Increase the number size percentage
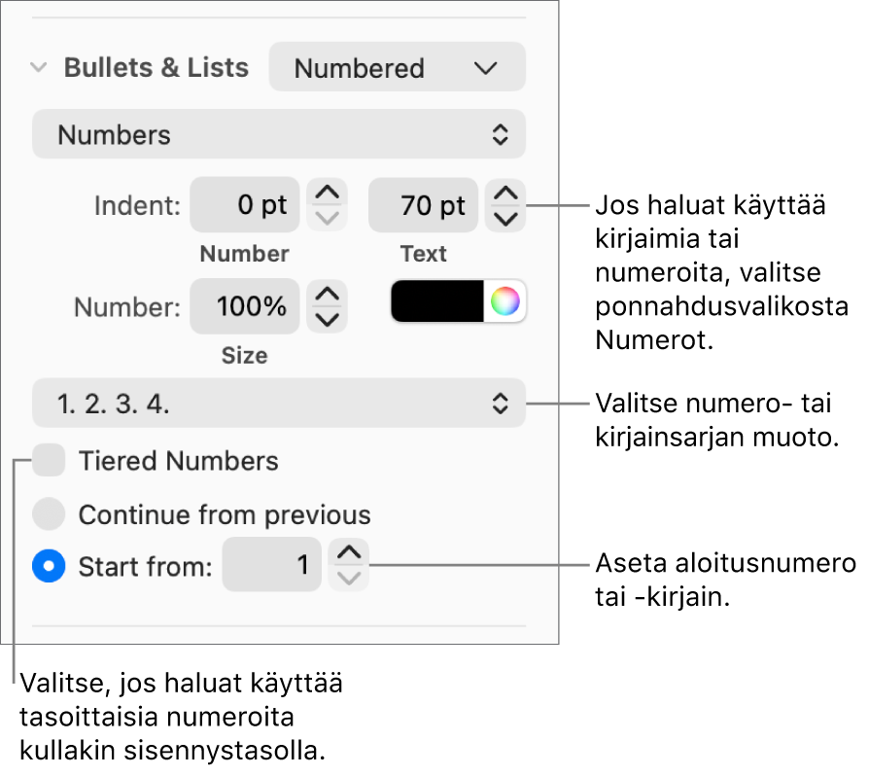 328,295
